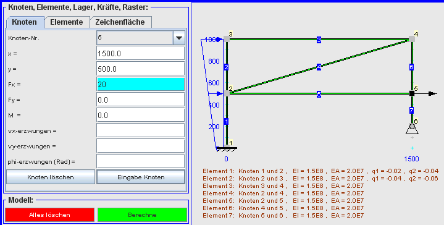Open the Knoten-Nr. combo box showing 5
The image size is (444, 225).
[x=141, y=38]
